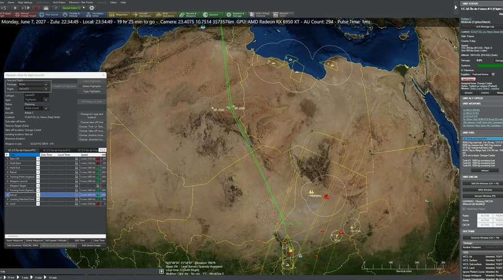Open waypoint type dropdown for Landing Marshal Point
Screen dimensions: 503x280
38,199
